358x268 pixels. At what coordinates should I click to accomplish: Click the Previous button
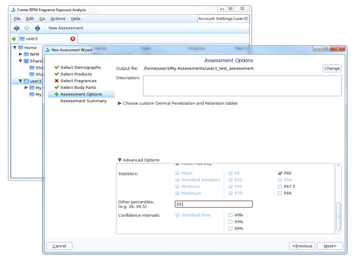[x=302, y=246]
